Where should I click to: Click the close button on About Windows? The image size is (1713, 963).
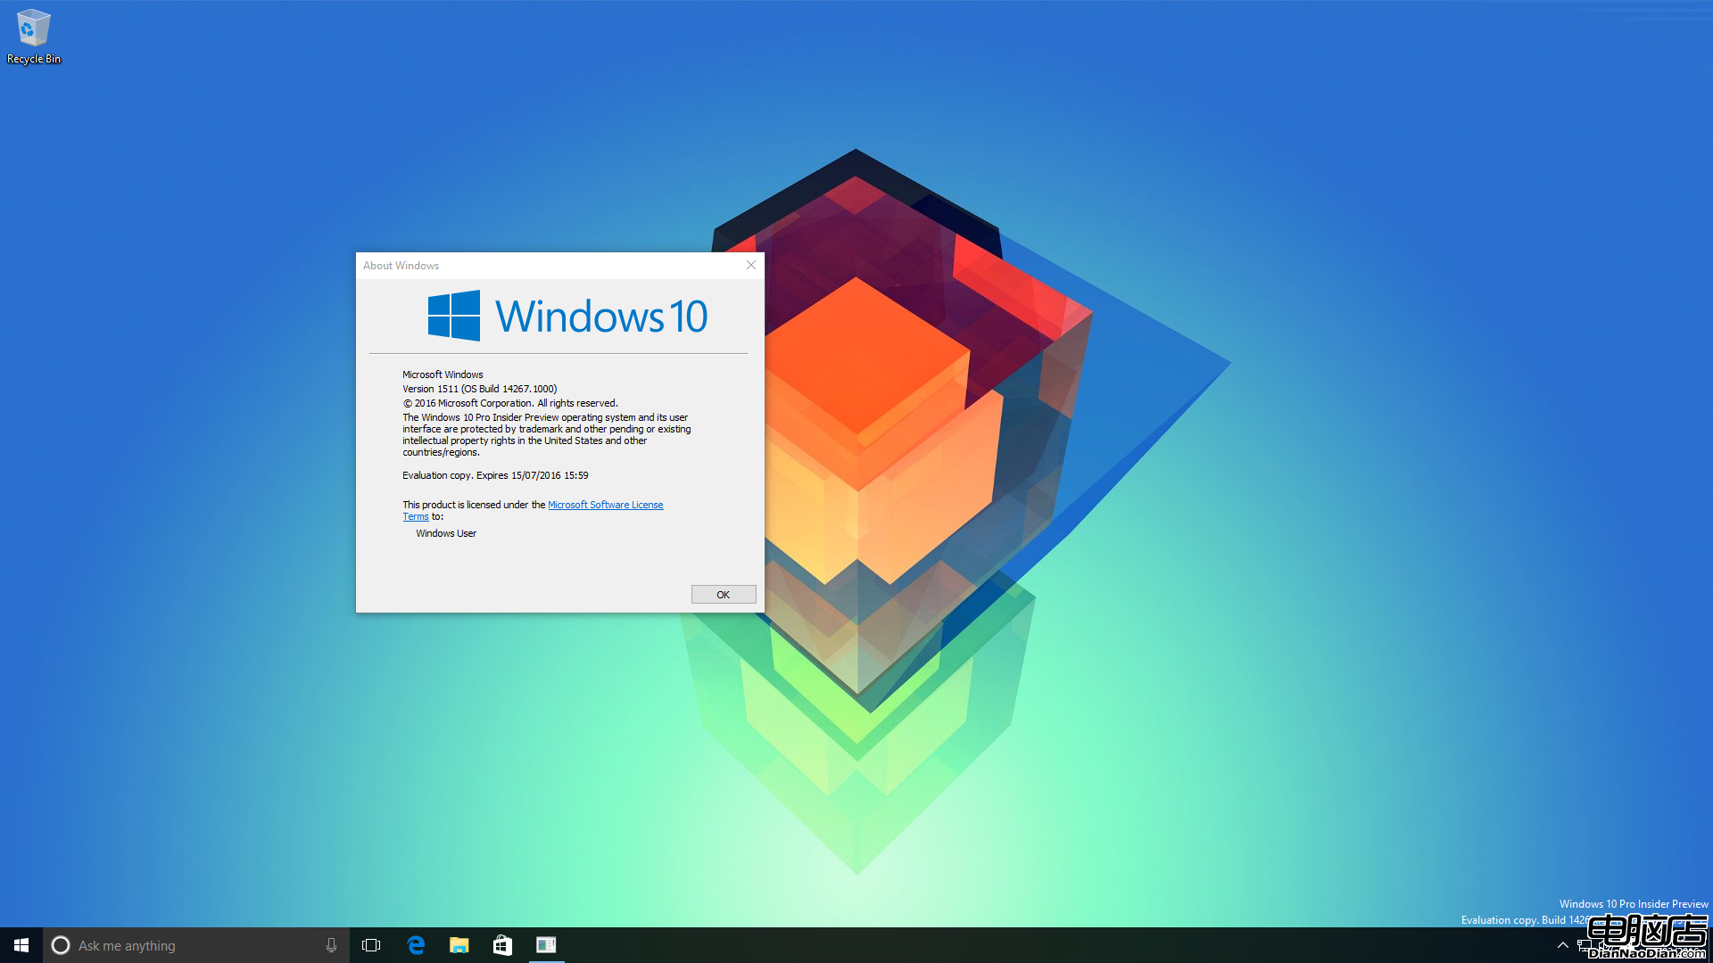click(x=752, y=265)
